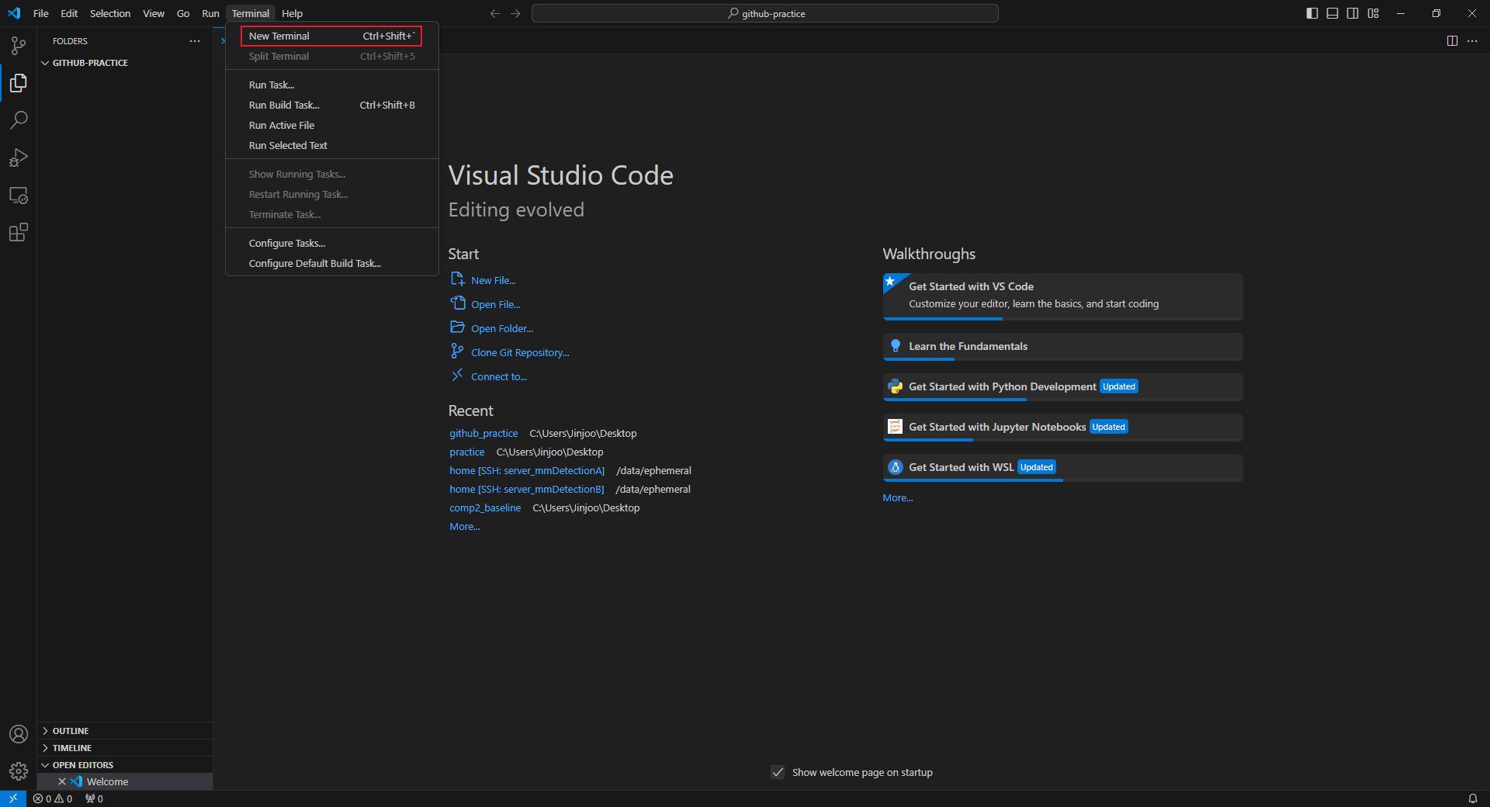1490x807 pixels.
Task: Open the github_practice recent folder link
Action: tap(483, 434)
